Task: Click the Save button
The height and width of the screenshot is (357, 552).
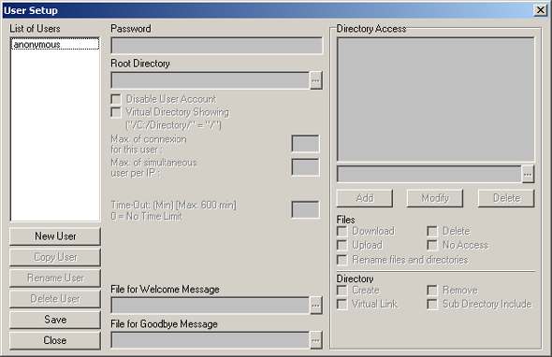Action: click(x=55, y=320)
